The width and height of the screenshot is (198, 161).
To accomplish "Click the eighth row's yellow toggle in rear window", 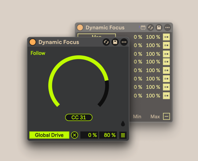I will pos(166,96).
